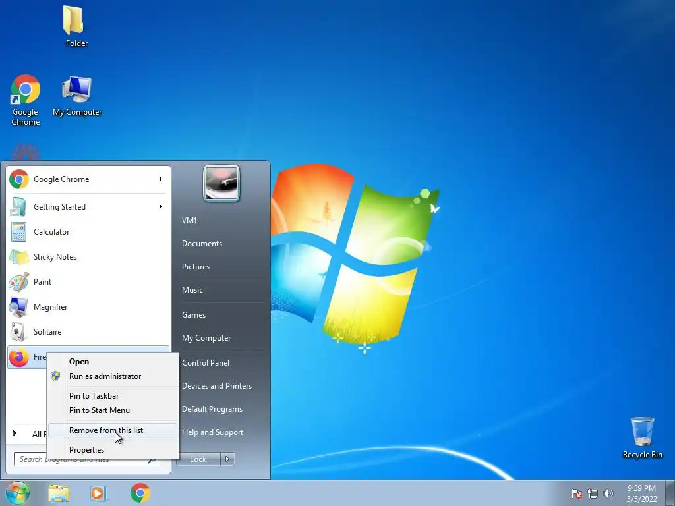This screenshot has height=506, width=675.
Task: Click the Solitaire label in Start menu
Action: click(47, 332)
